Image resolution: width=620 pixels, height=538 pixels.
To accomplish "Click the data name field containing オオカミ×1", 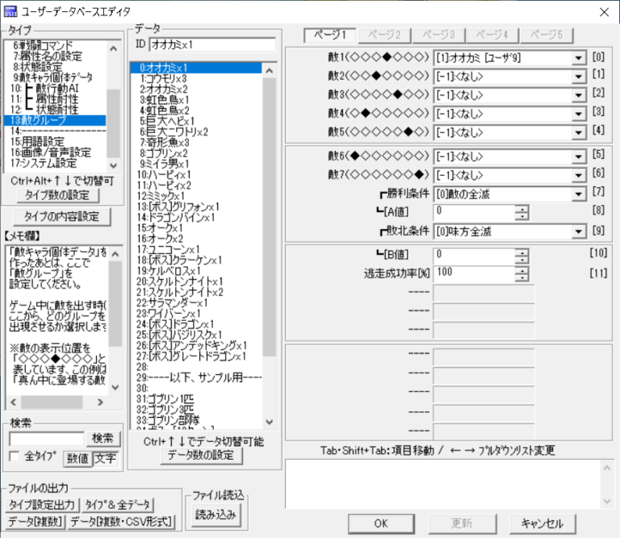I will pos(212,44).
